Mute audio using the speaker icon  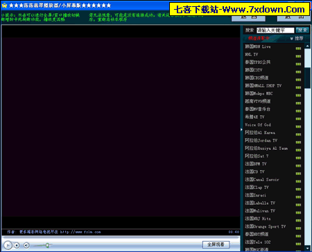coord(26,245)
